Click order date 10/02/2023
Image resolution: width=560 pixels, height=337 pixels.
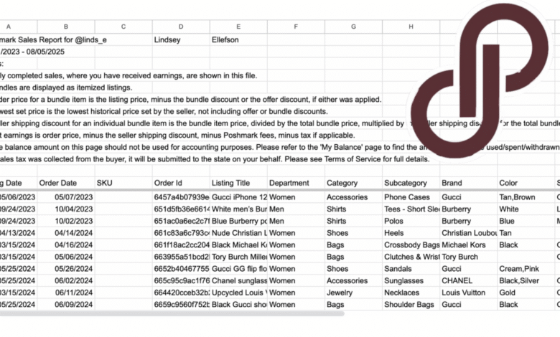tap(66, 221)
